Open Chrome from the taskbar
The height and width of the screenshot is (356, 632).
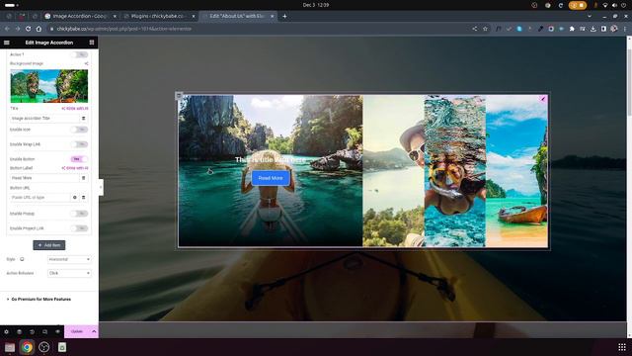click(27, 347)
